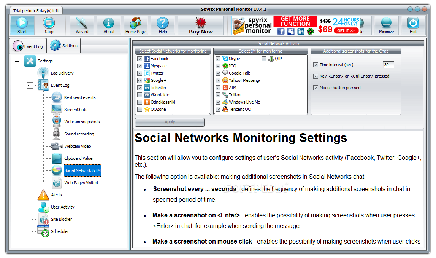The image size is (436, 258).
Task: Click the Tencent QQ penguin icon
Action: pos(225,109)
